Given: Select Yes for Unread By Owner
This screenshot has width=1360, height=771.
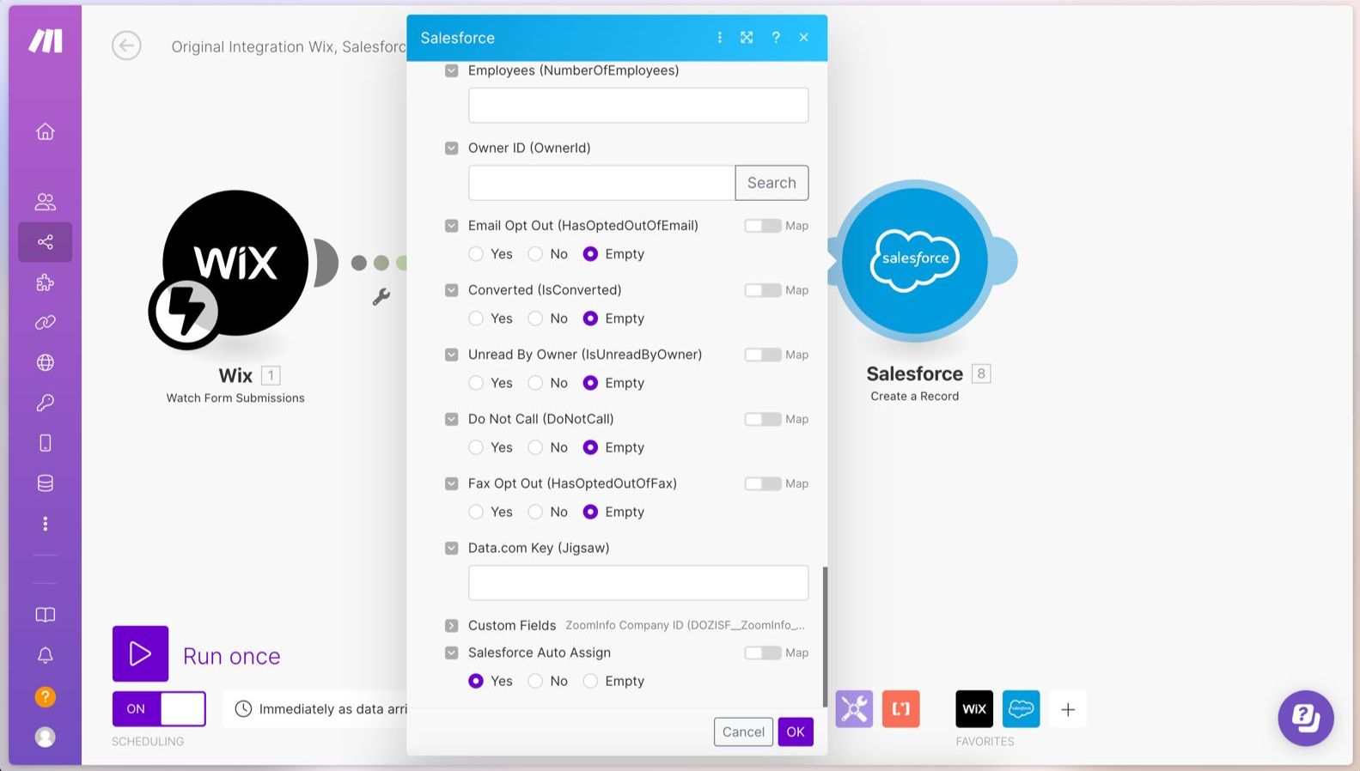Looking at the screenshot, I should pos(476,383).
